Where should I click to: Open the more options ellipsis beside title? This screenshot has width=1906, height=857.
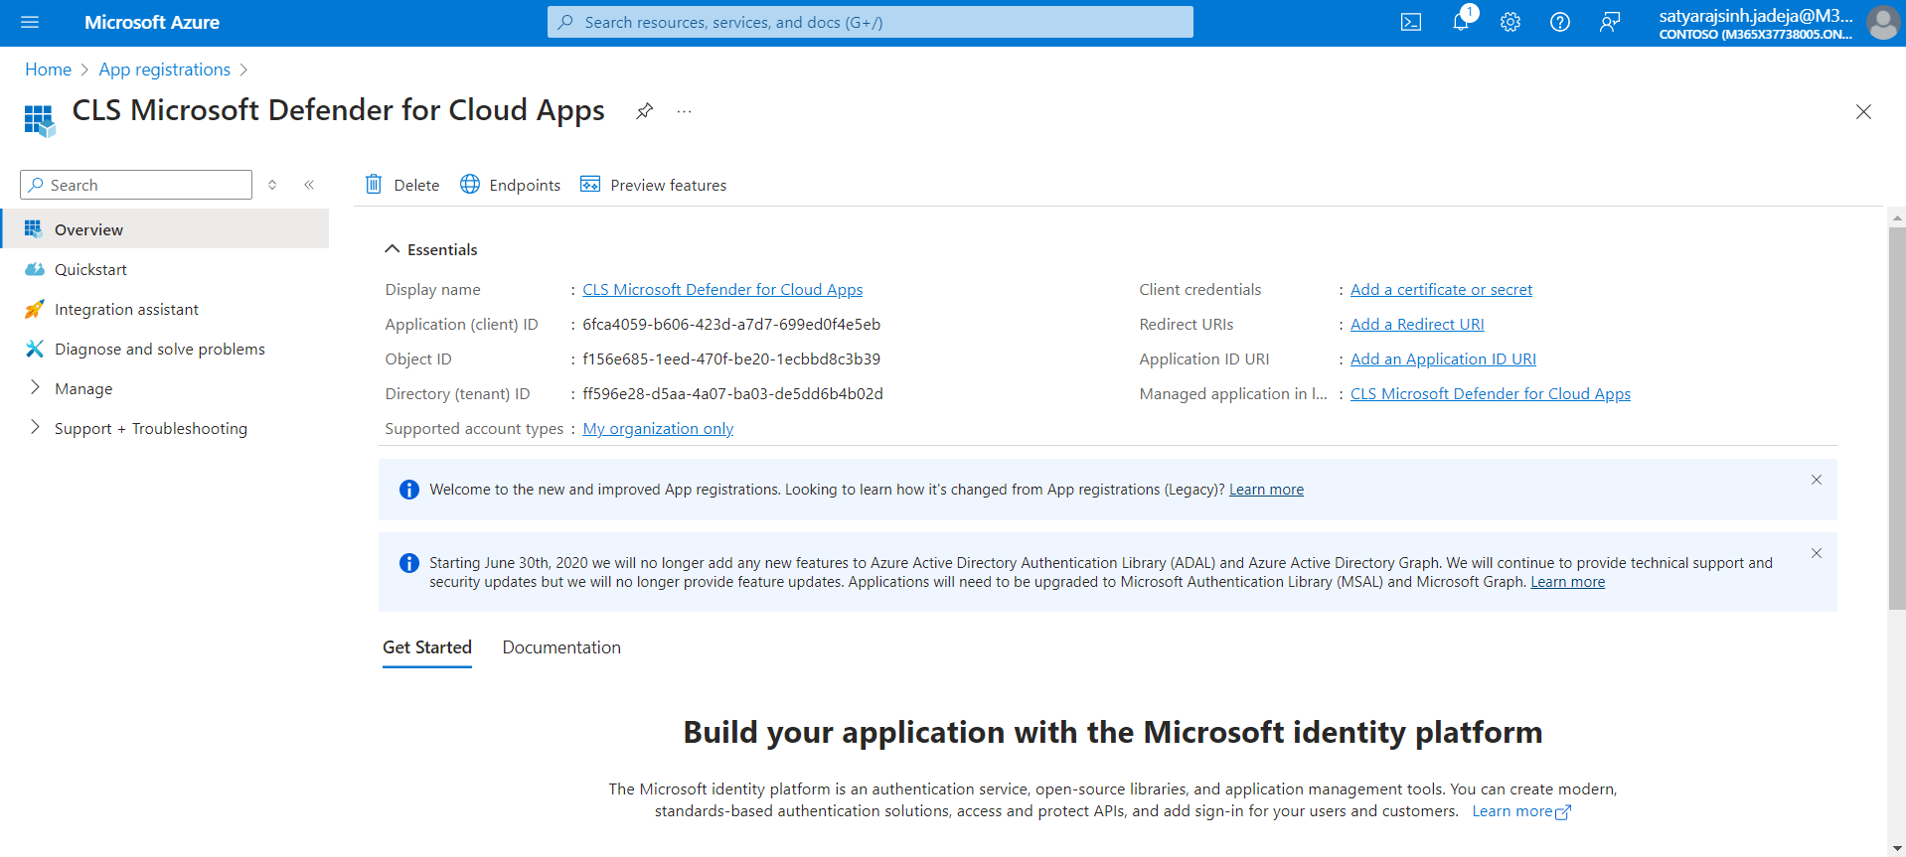click(684, 111)
